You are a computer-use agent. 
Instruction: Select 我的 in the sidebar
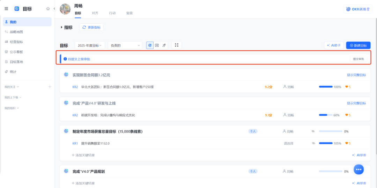tap(27, 22)
